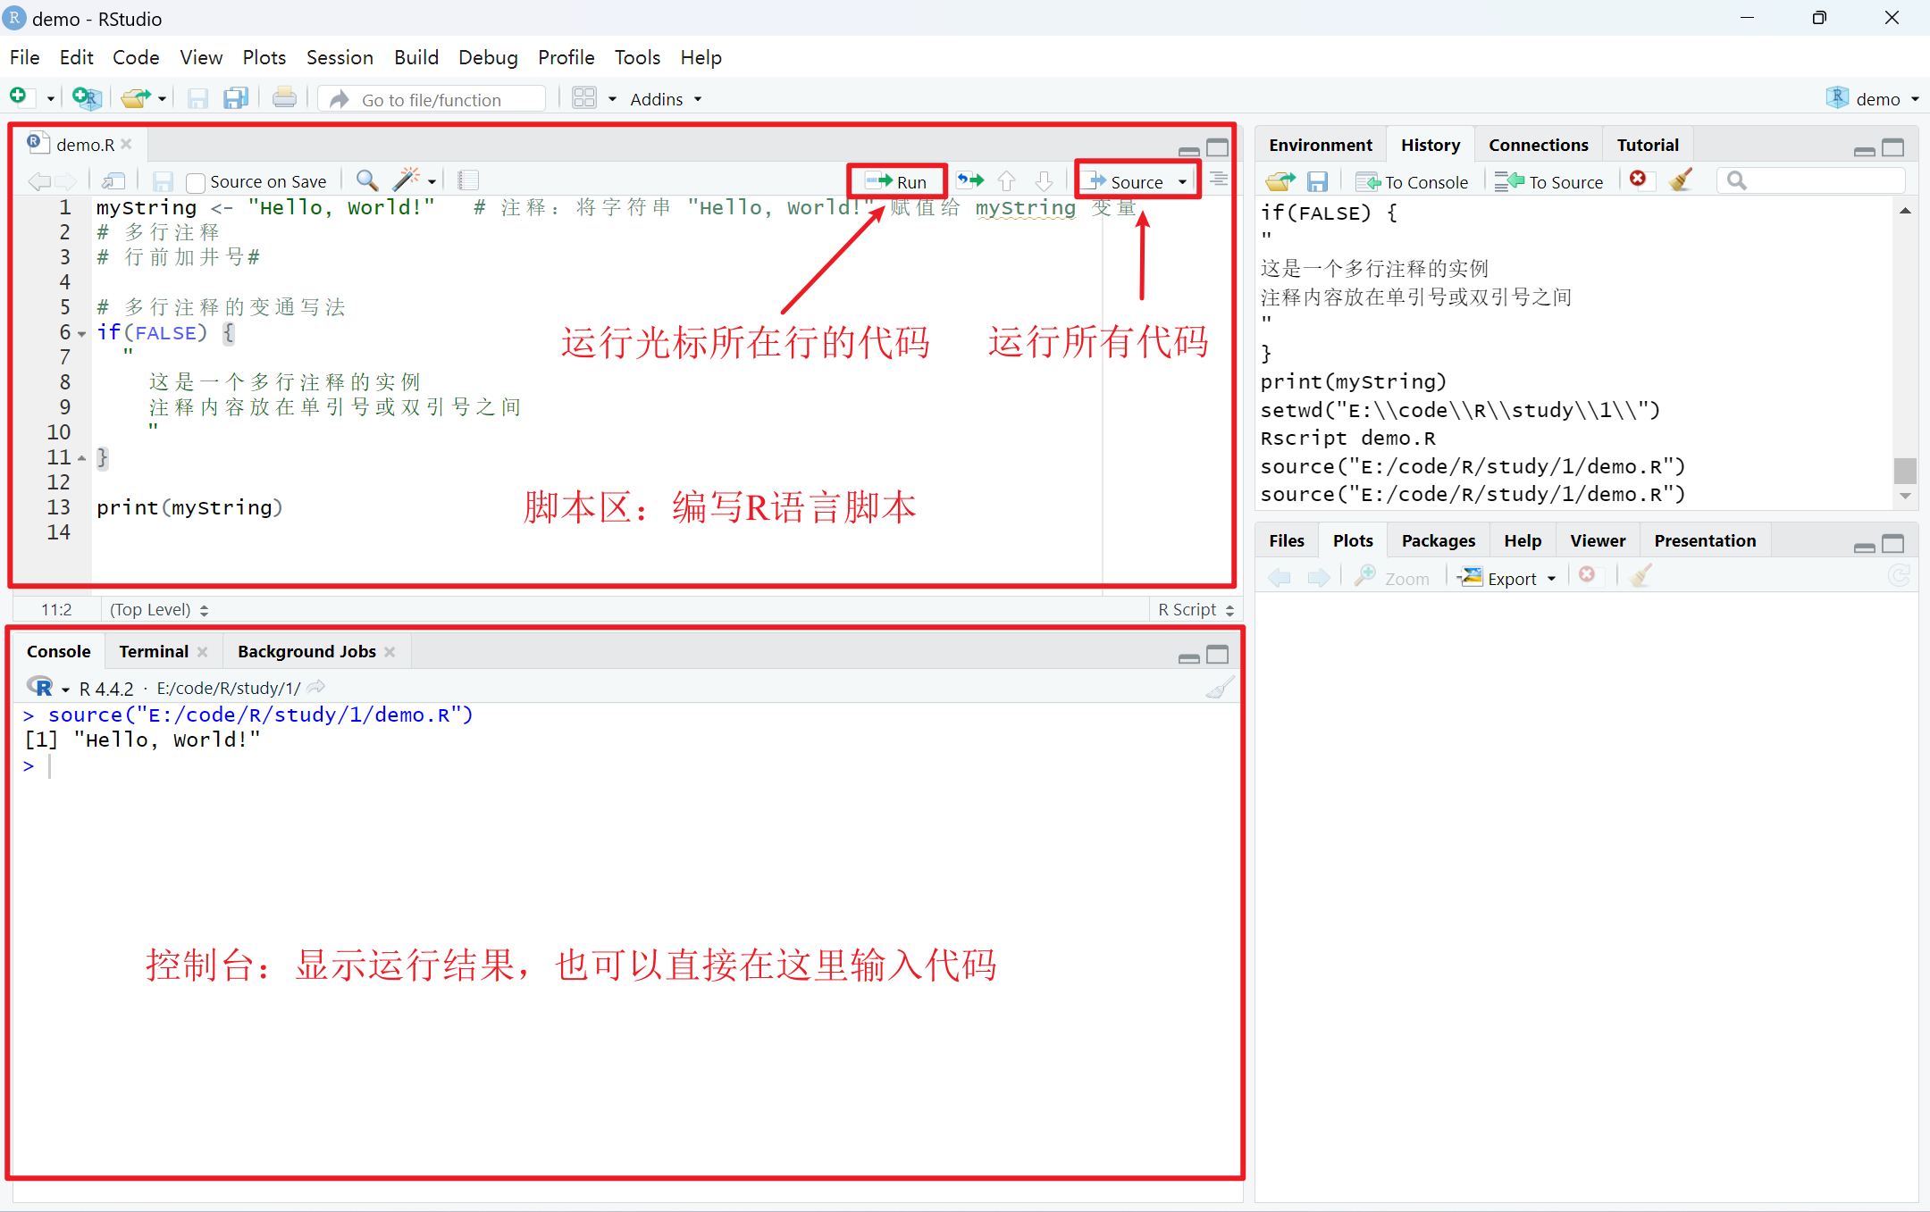Click Plots previous plot arrow

[x=1280, y=578]
